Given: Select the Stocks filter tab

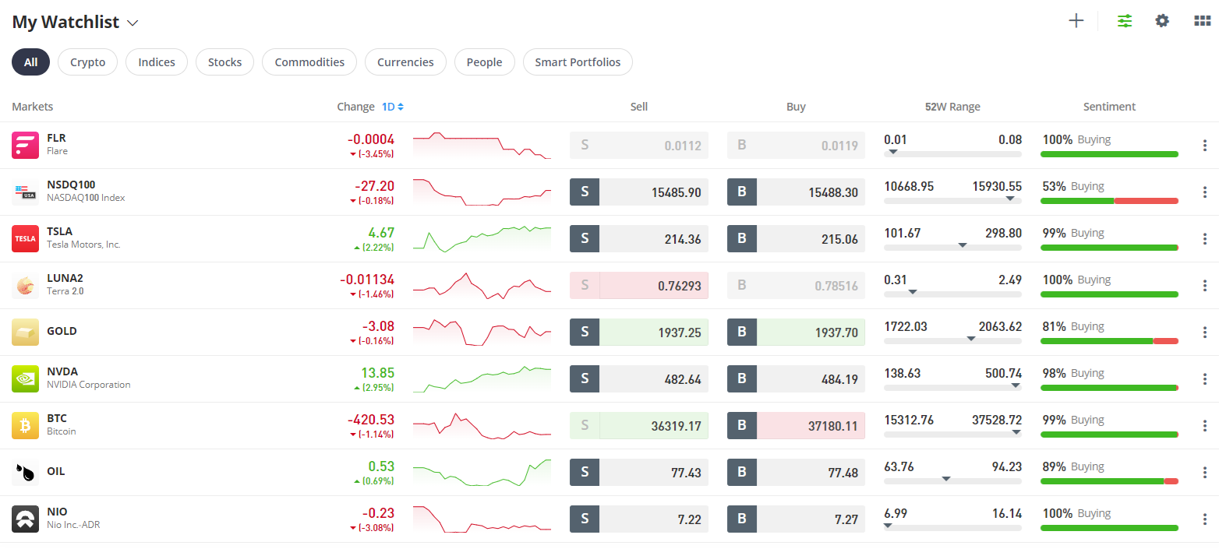Looking at the screenshot, I should pos(224,62).
